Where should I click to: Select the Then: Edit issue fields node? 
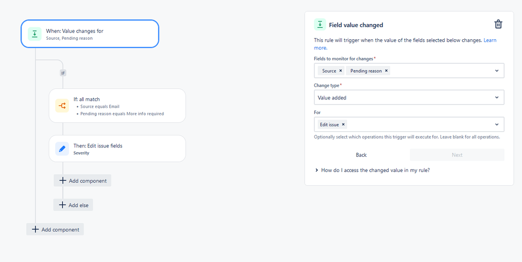point(117,149)
